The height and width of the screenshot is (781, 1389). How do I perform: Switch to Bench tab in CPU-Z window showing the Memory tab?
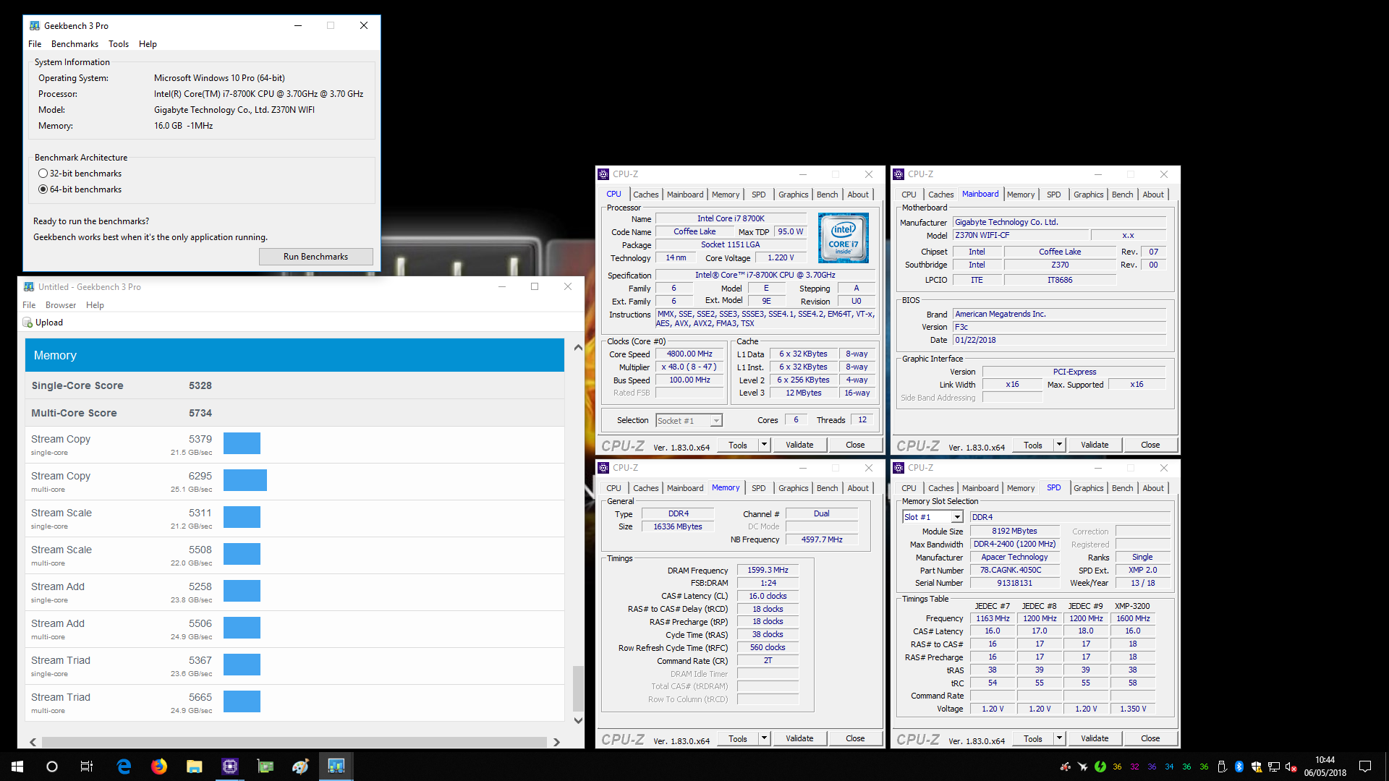(827, 488)
